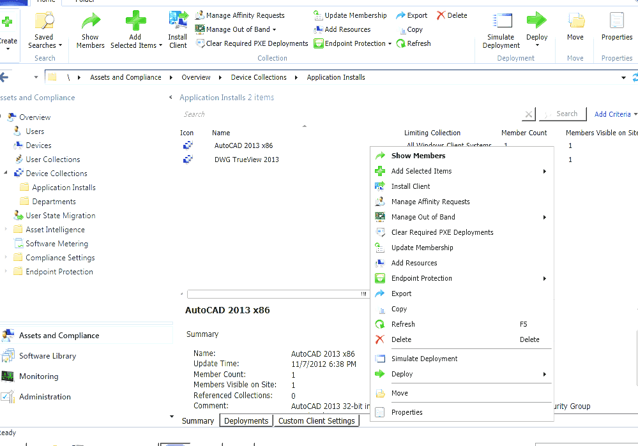638x446 pixels.
Task: Click the Show Members ribbon icon
Action: (90, 31)
